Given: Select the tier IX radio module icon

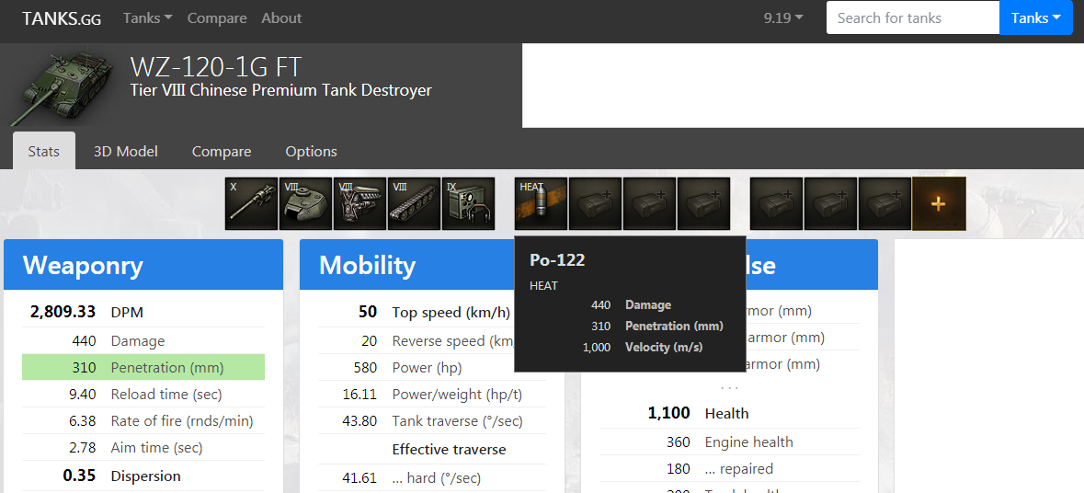Looking at the screenshot, I should click(x=468, y=203).
